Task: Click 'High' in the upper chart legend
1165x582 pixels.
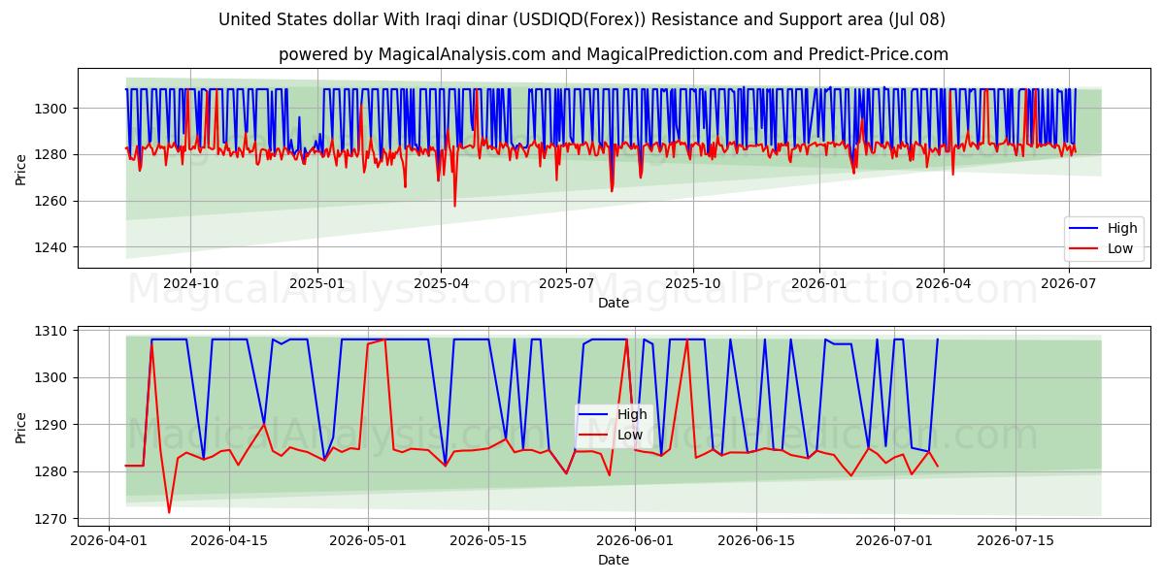Action: [1122, 229]
